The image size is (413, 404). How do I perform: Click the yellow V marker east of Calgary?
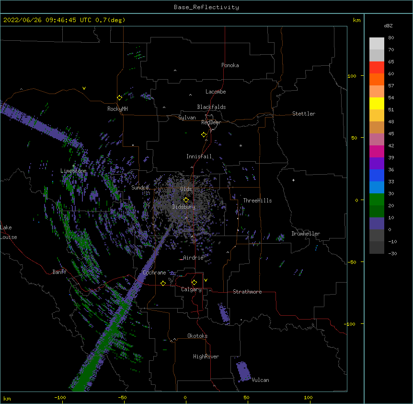point(206,280)
